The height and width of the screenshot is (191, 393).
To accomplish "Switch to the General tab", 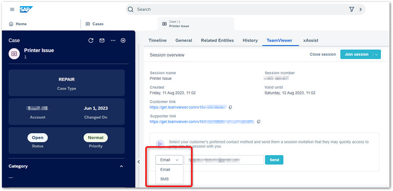I will [184, 40].
